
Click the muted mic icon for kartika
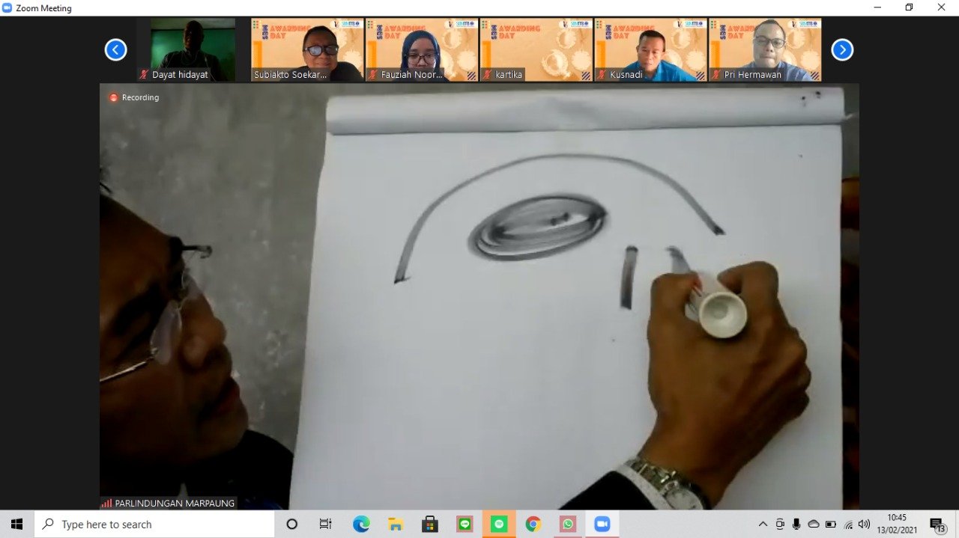click(x=488, y=75)
